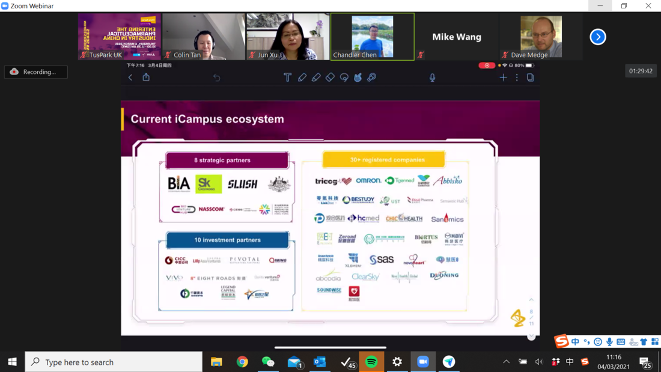Open the Windows Start menu
661x372 pixels.
coord(12,362)
